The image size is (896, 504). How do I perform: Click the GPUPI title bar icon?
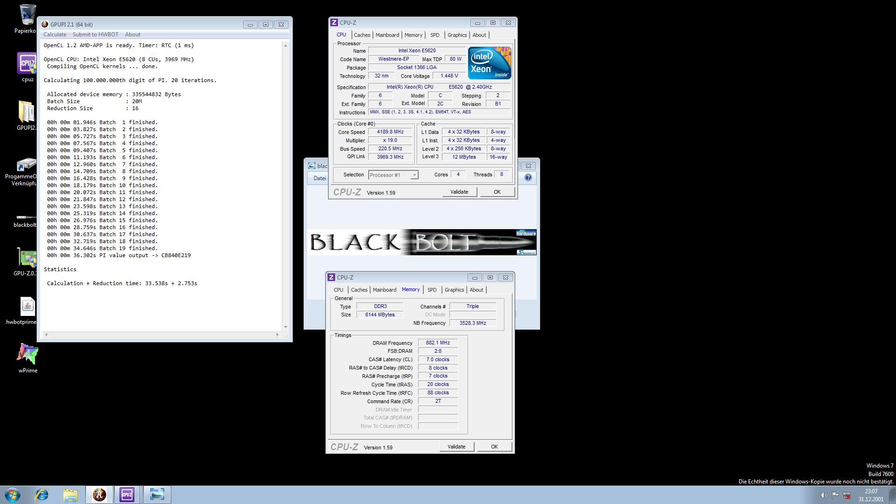point(45,24)
